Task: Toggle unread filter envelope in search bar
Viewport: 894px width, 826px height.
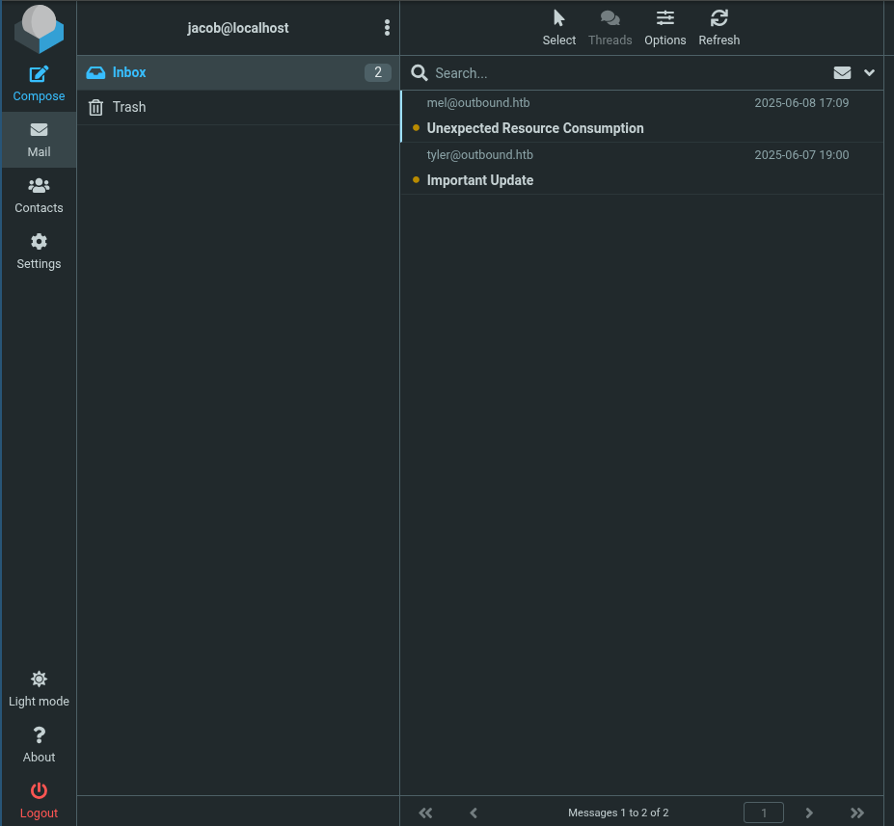Action: pyautogui.click(x=842, y=73)
